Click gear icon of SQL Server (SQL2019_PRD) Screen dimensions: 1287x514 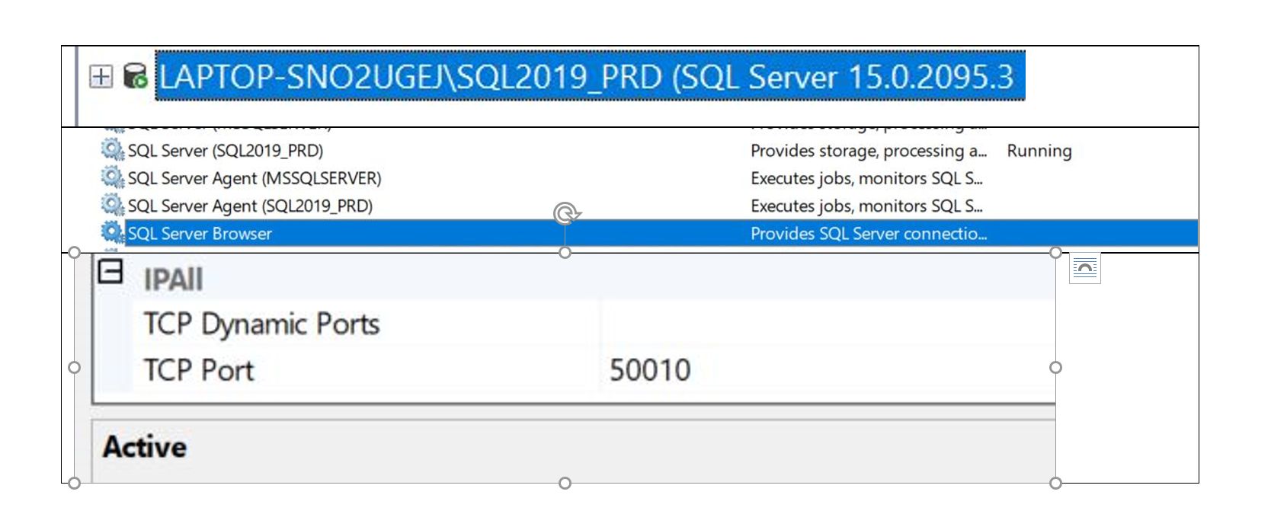(113, 150)
